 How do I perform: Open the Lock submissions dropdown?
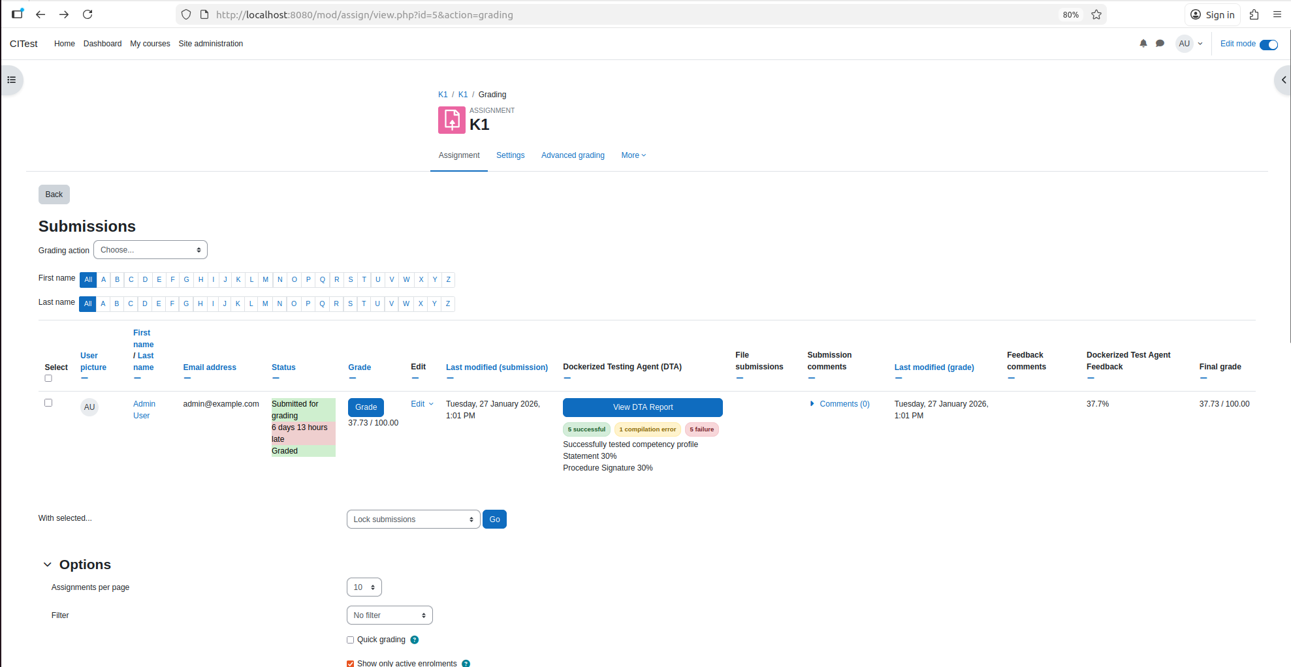(x=413, y=520)
